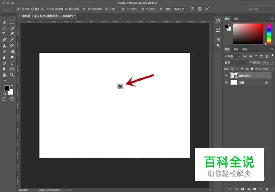Select the Lasso tool
Image resolution: width=275 pixels, height=192 pixels.
coord(4,28)
